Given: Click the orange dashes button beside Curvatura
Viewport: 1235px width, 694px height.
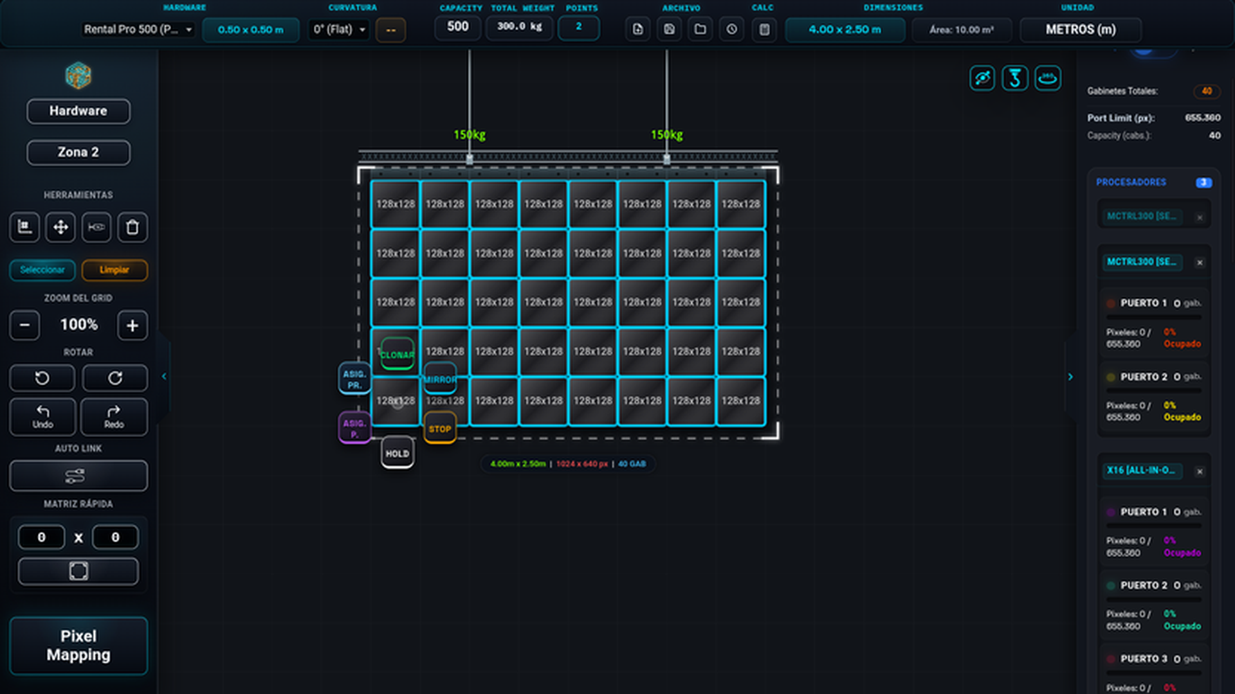Looking at the screenshot, I should 390,30.
